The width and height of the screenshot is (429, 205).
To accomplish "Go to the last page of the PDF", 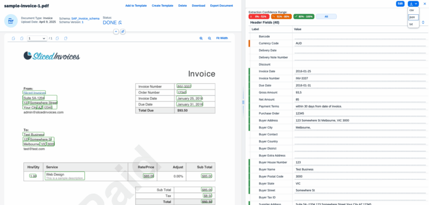I will pos(65,38).
